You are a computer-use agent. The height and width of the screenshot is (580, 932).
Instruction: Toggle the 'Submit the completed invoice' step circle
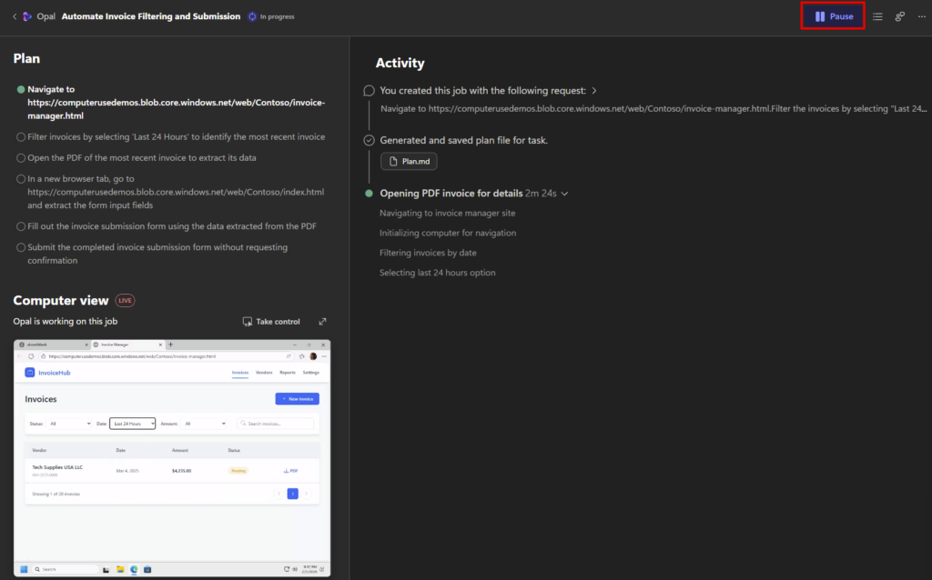click(21, 247)
